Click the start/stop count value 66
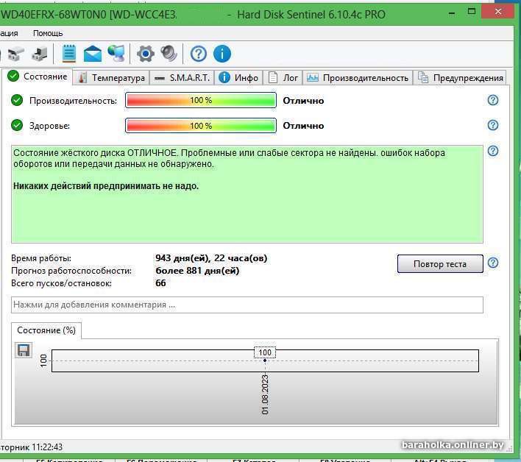The image size is (521, 462). tap(160, 283)
